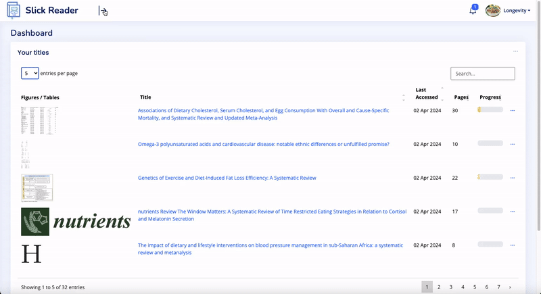Open Your titles card options ellipsis
Screen dimensions: 541x294
(515, 51)
